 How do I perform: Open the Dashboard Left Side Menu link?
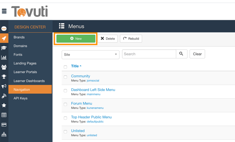[93, 90]
